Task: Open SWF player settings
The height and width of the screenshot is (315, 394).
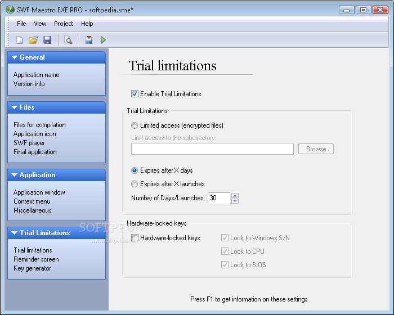Action: pos(29,143)
